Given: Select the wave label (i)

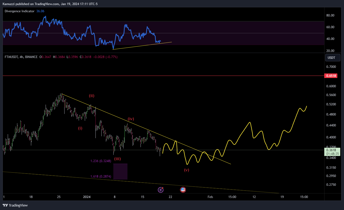Looking at the screenshot, I should tap(80, 128).
